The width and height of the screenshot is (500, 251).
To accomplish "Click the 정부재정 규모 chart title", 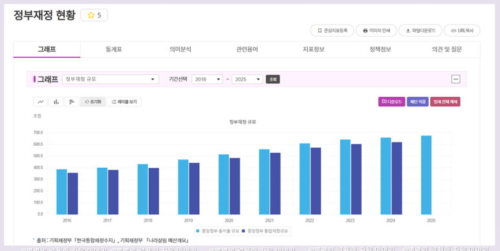I will 243,122.
